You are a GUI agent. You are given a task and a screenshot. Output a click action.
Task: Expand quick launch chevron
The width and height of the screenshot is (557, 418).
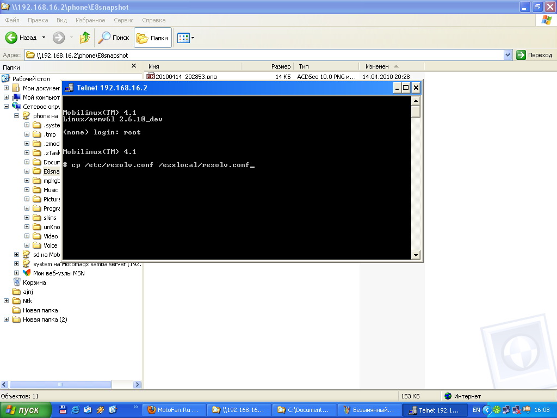coord(135,407)
